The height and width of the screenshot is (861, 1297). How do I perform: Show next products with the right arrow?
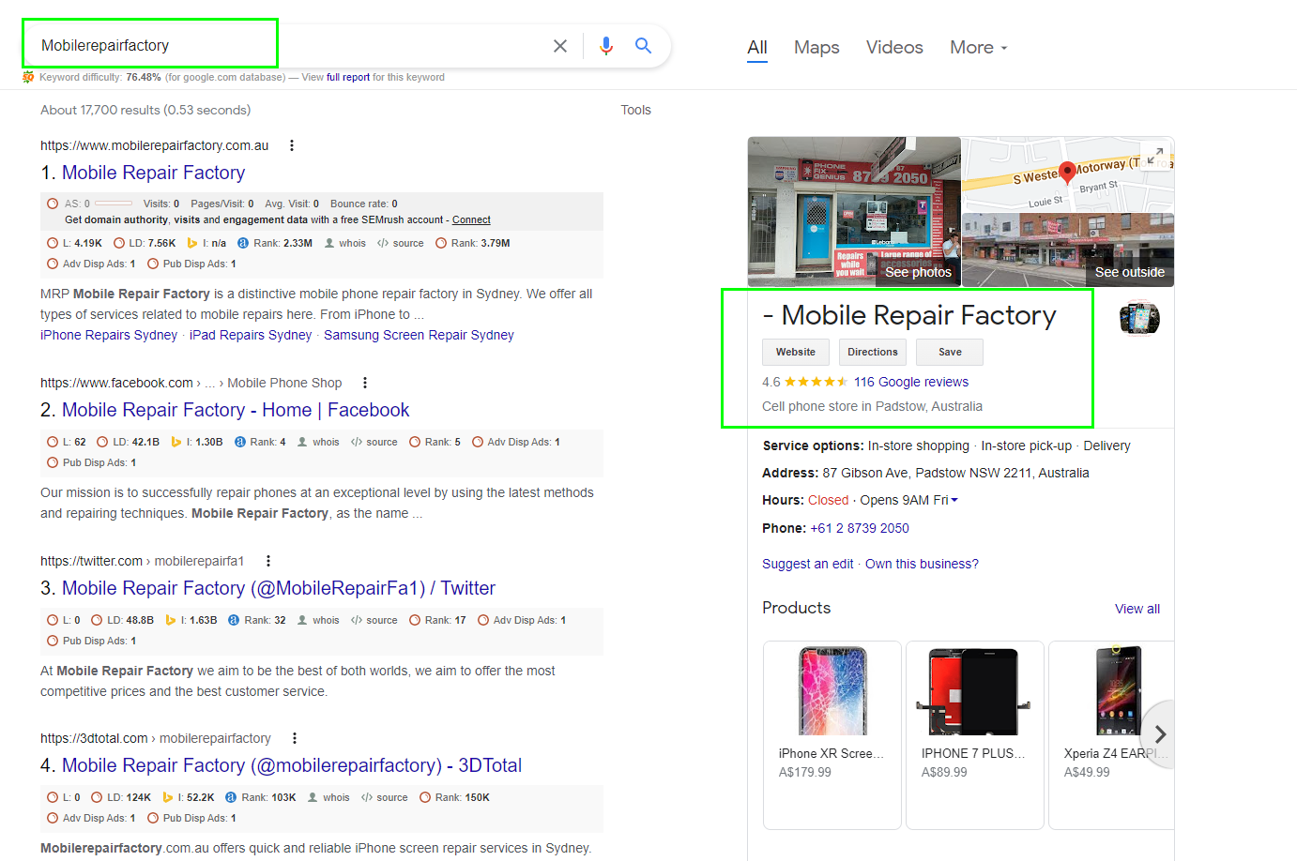[x=1160, y=734]
